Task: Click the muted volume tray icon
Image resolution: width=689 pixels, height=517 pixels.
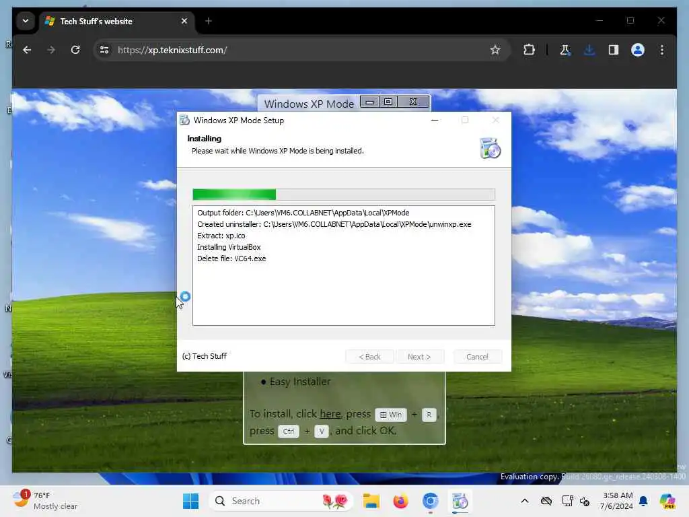Action: (x=585, y=501)
